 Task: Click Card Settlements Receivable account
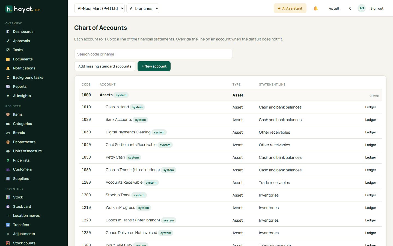click(x=131, y=145)
